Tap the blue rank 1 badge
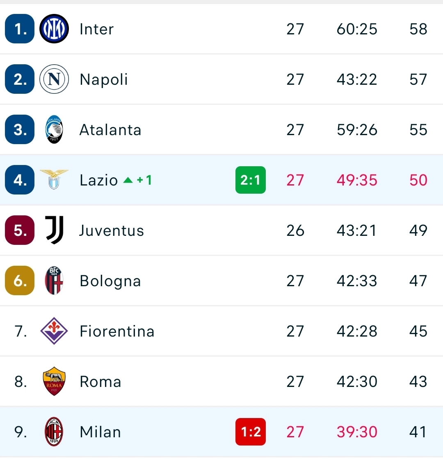The image size is (443, 459). 20,29
